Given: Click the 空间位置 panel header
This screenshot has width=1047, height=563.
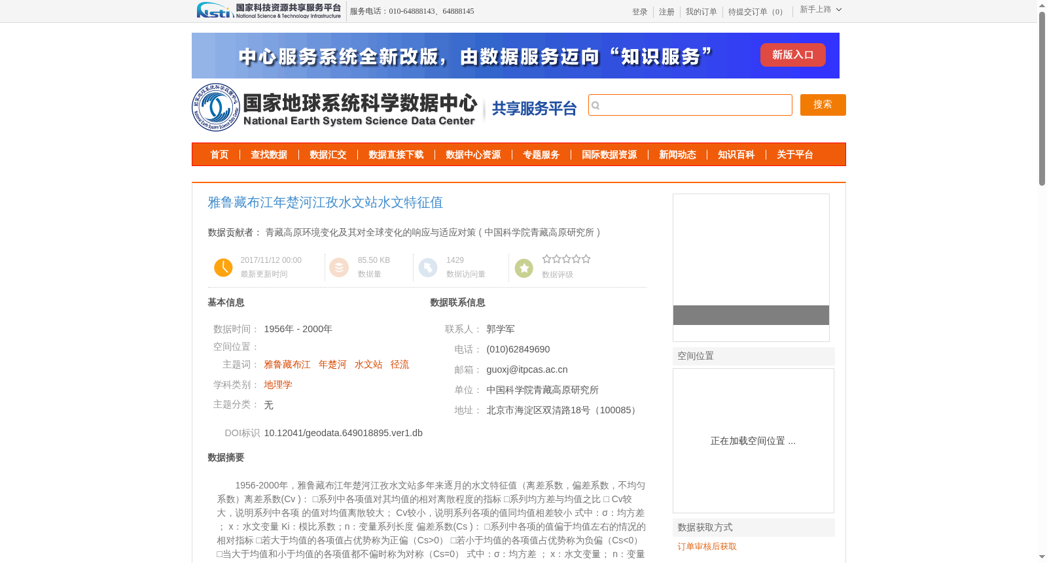Looking at the screenshot, I should click(x=753, y=356).
